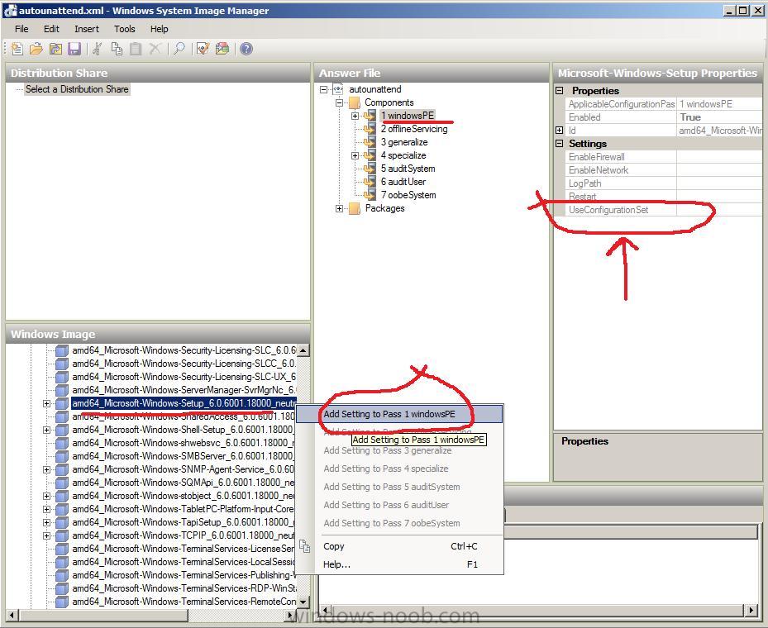The height and width of the screenshot is (628, 768).
Task: Click right arrow of Messages pane scrollbar
Action: [751, 610]
